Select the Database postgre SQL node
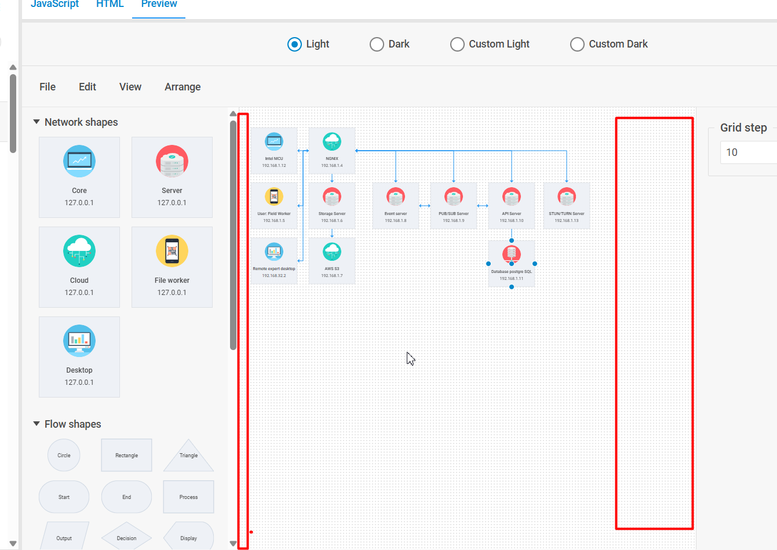The width and height of the screenshot is (777, 550). 512,264
